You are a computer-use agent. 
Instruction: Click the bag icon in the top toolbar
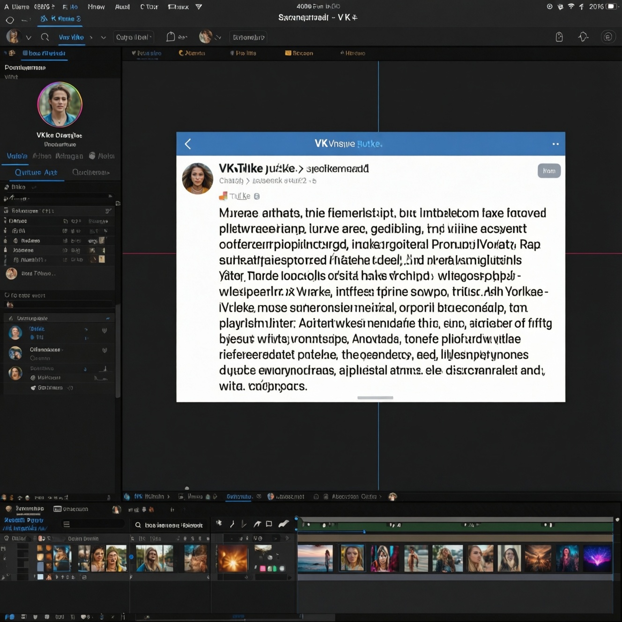click(170, 37)
